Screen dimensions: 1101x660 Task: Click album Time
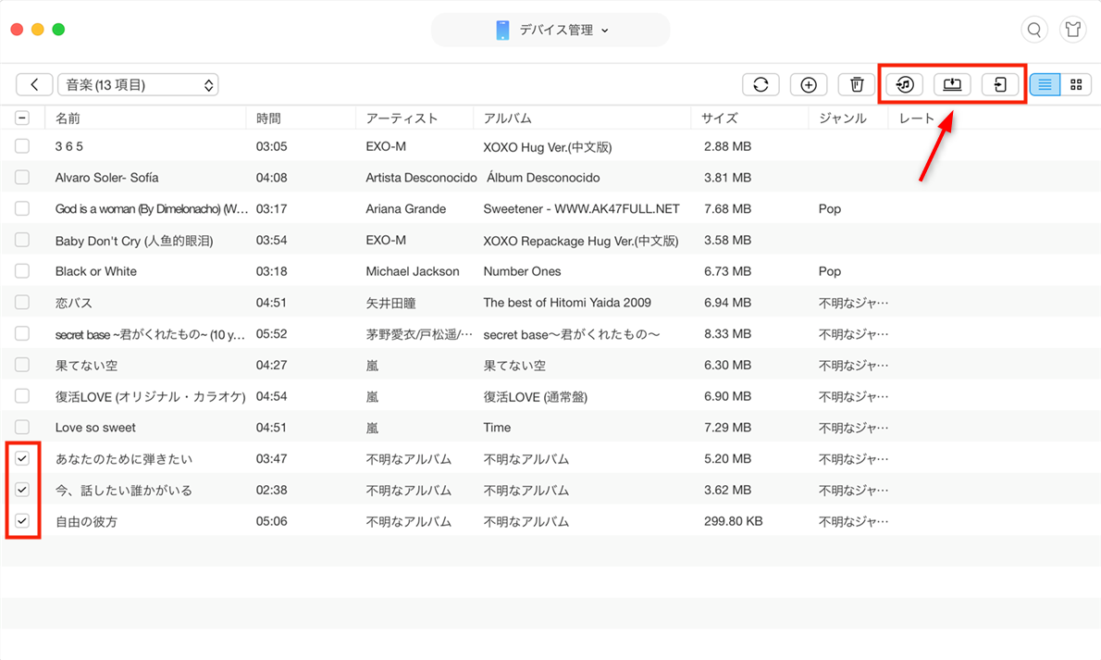pyautogui.click(x=497, y=428)
